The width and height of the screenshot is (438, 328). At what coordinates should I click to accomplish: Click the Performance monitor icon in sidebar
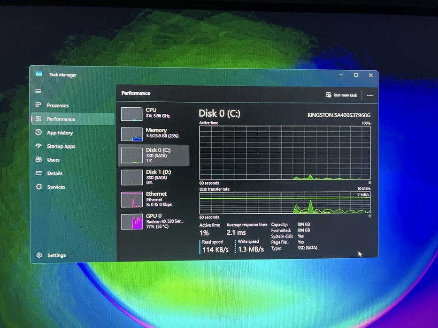click(38, 119)
